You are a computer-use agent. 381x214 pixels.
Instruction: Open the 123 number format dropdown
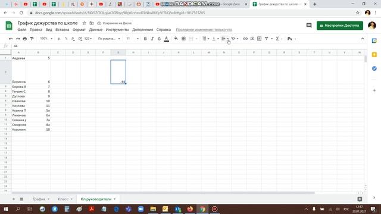[88, 39]
